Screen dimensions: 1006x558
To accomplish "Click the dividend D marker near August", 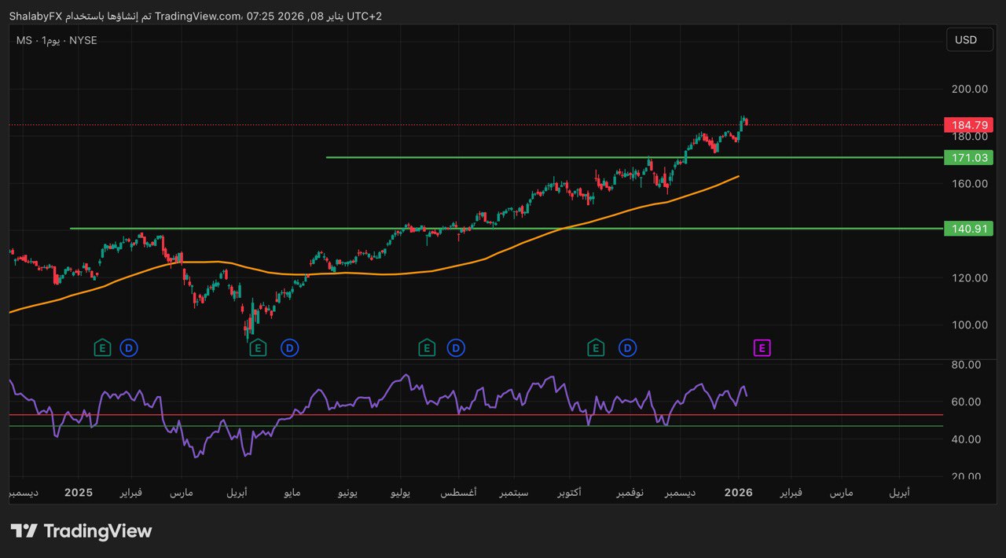I will pyautogui.click(x=456, y=347).
